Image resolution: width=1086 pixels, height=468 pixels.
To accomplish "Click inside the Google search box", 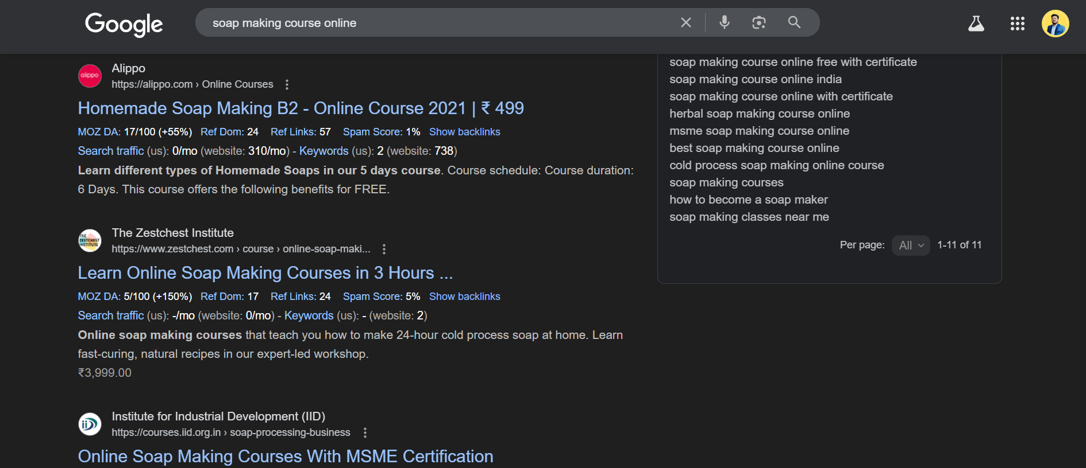I will 437,23.
